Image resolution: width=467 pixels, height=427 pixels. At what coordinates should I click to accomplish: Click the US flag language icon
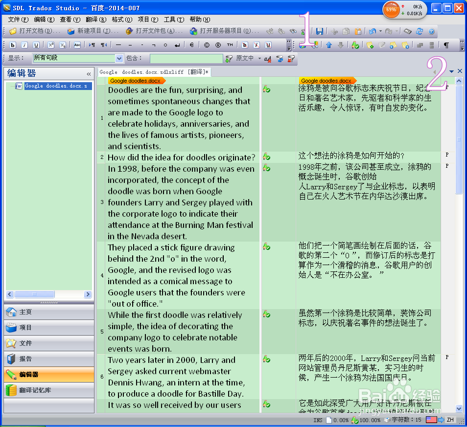pos(431,420)
